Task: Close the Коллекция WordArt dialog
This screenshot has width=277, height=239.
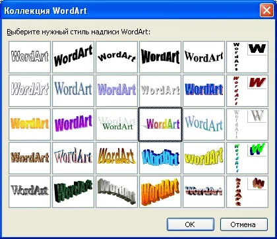Action: coord(266,11)
